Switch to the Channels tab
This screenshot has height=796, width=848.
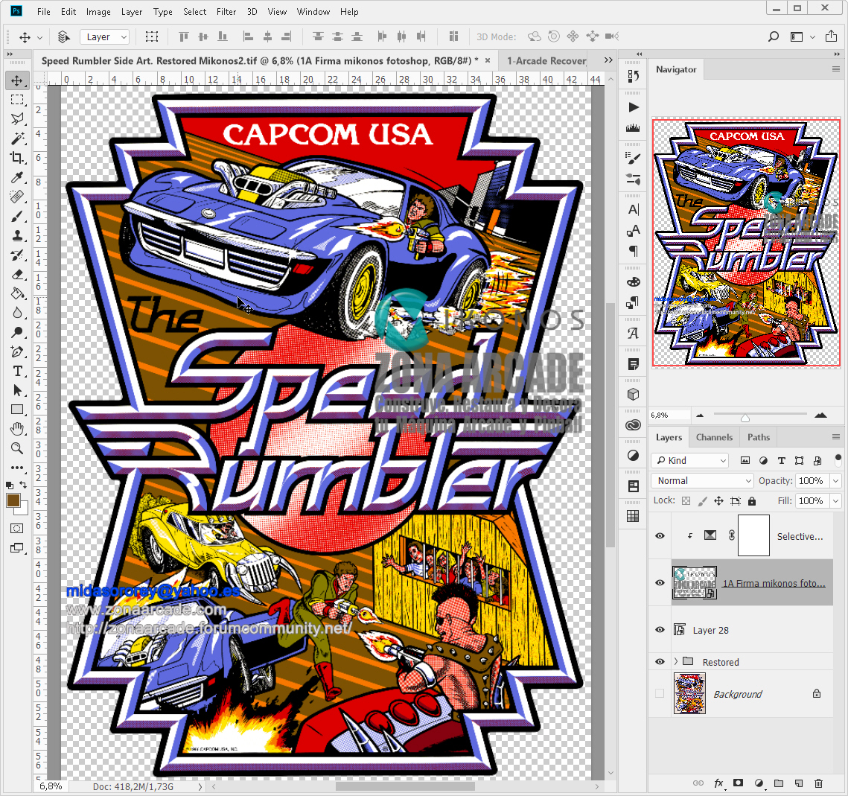[x=714, y=438]
